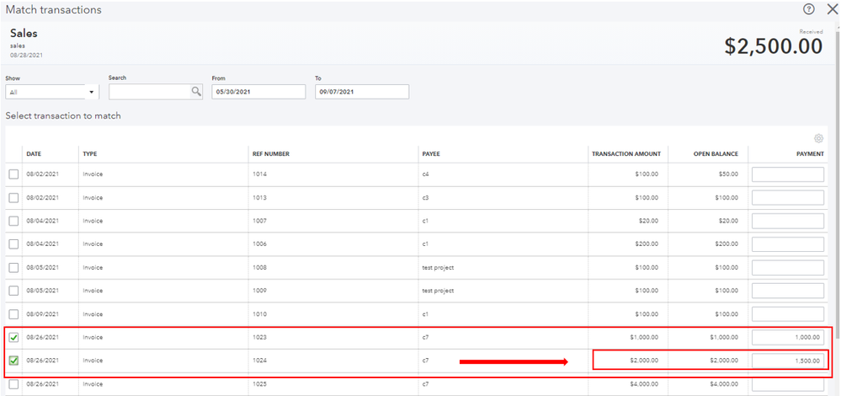Image resolution: width=841 pixels, height=396 pixels.
Task: Check the box for invoice 1014
Action: [14, 174]
